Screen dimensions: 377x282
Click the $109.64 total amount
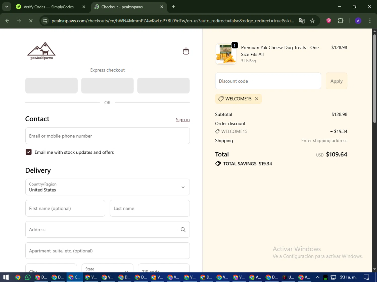[337, 154]
